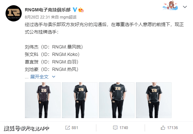Screen dimensions: 193x134
Task: Click the crown membership level badge
Action: pyautogui.click(x=81, y=10)
